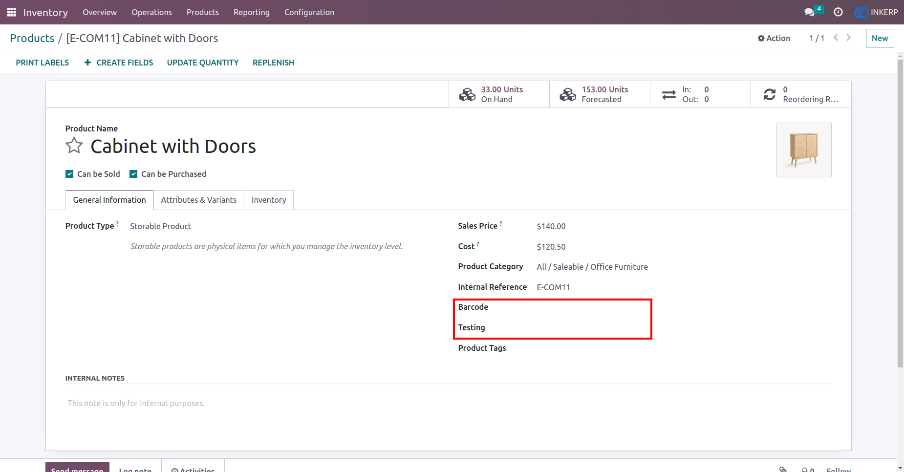This screenshot has height=472, width=904.
Task: Go back via Products breadcrumb link
Action: (x=32, y=38)
